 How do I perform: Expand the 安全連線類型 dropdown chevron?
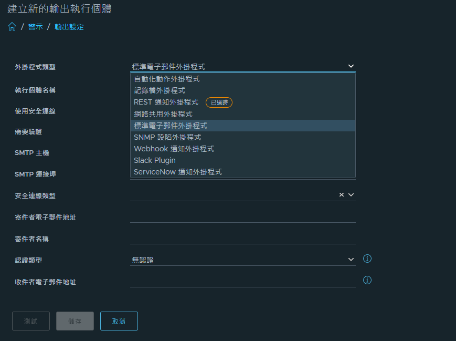351,194
